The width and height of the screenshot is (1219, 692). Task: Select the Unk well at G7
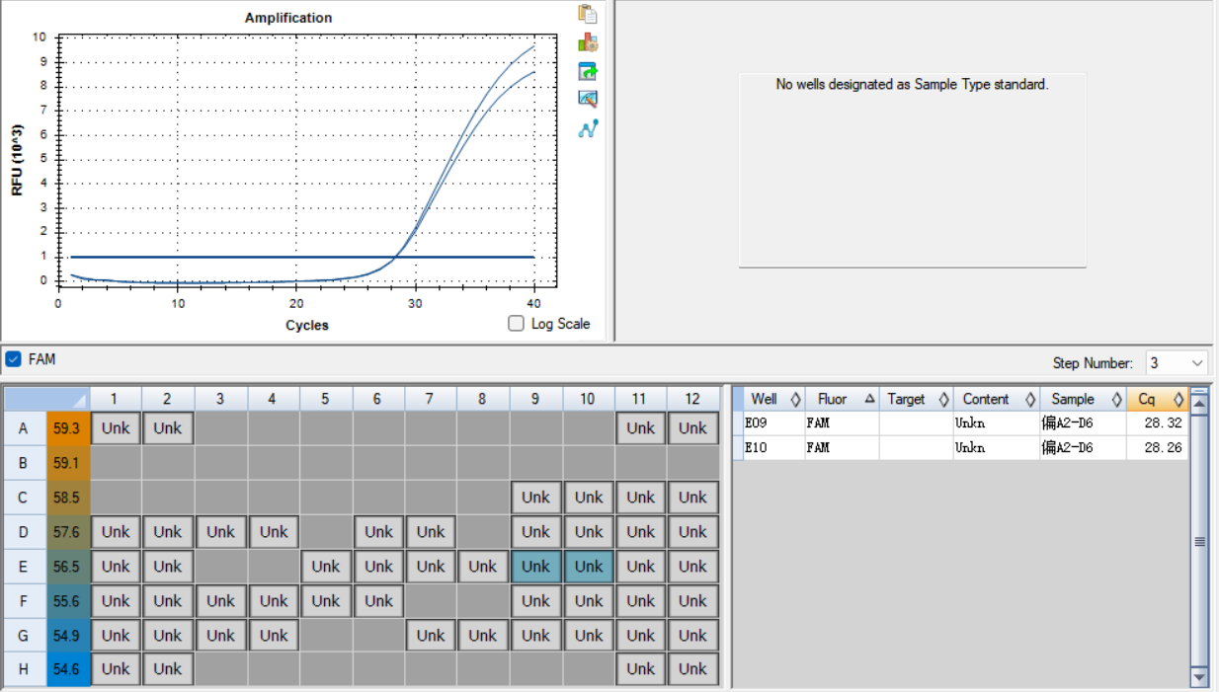(431, 636)
